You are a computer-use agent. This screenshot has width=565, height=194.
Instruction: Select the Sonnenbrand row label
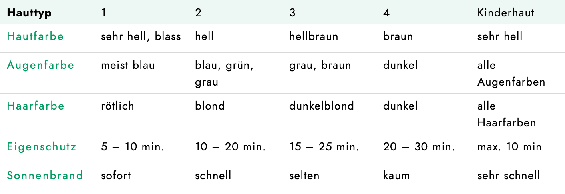click(45, 175)
